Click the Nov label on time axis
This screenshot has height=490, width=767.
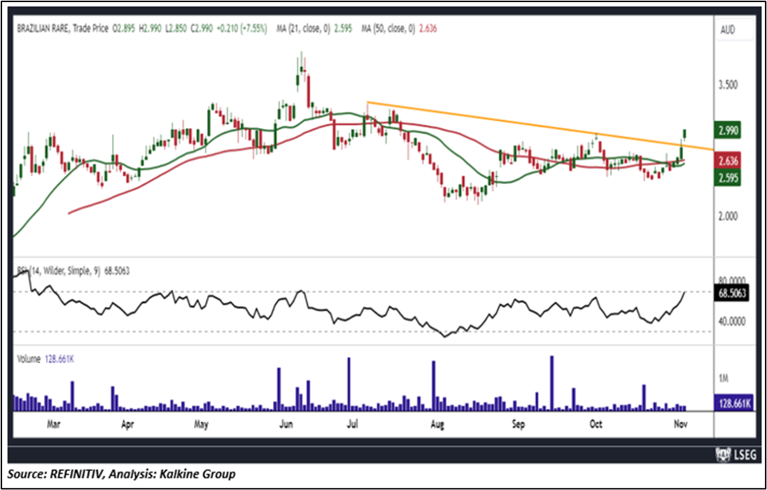(681, 425)
